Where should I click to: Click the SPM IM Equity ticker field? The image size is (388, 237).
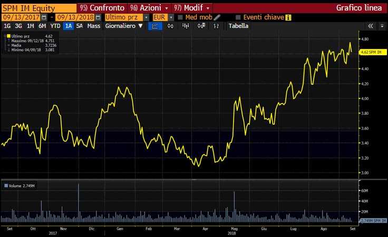[x=39, y=8]
